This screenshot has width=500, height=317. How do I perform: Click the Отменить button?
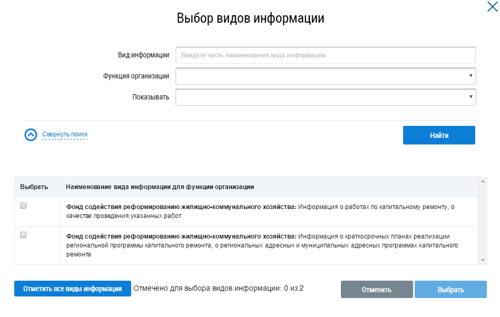[377, 289]
